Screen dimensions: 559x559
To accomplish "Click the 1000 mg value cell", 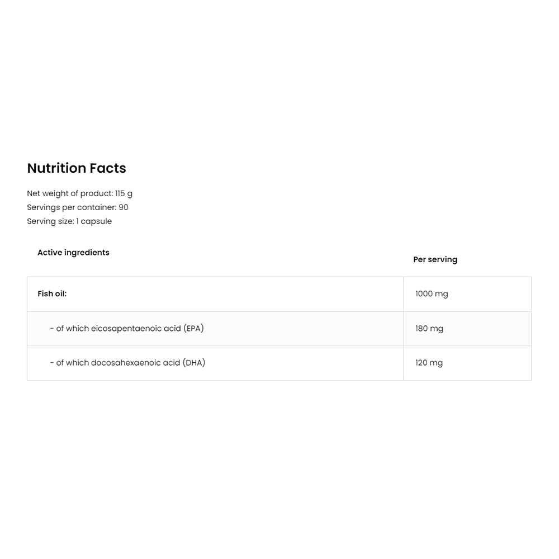I will [432, 294].
